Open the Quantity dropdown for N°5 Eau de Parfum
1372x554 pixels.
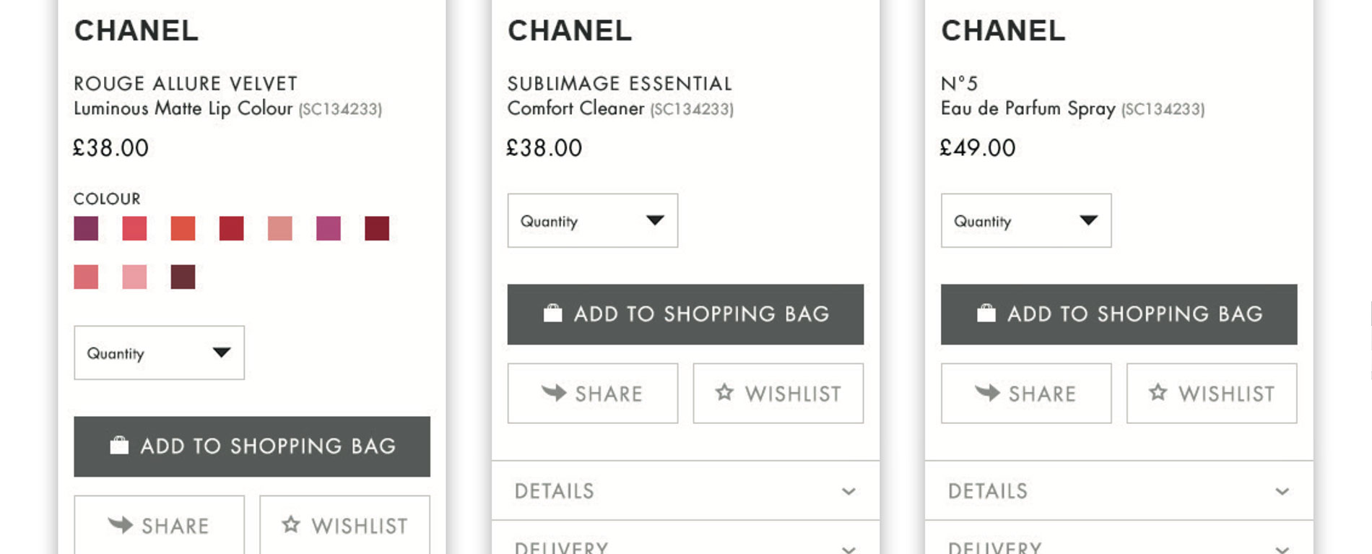(1025, 220)
